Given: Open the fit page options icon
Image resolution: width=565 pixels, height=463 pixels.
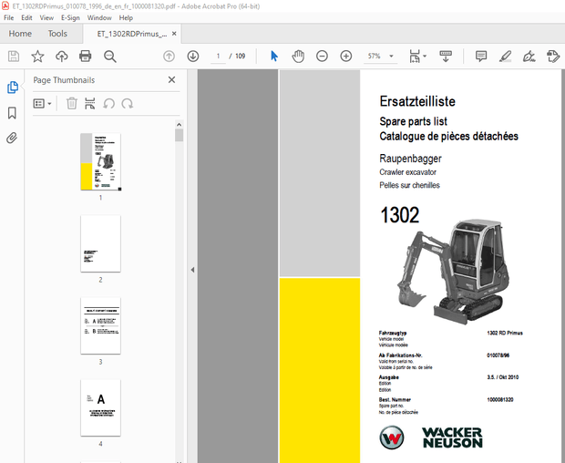Looking at the screenshot, I should click(x=415, y=57).
